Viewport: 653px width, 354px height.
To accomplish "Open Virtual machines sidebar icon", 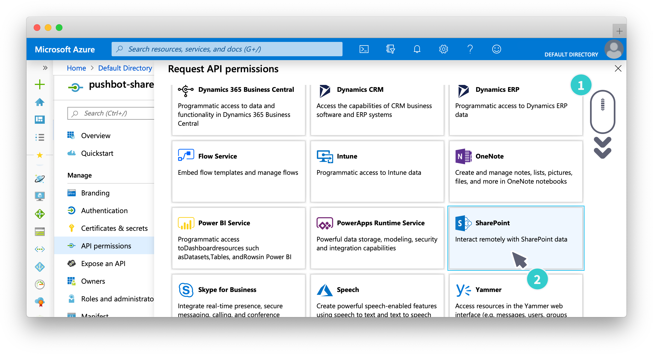I will click(x=40, y=196).
